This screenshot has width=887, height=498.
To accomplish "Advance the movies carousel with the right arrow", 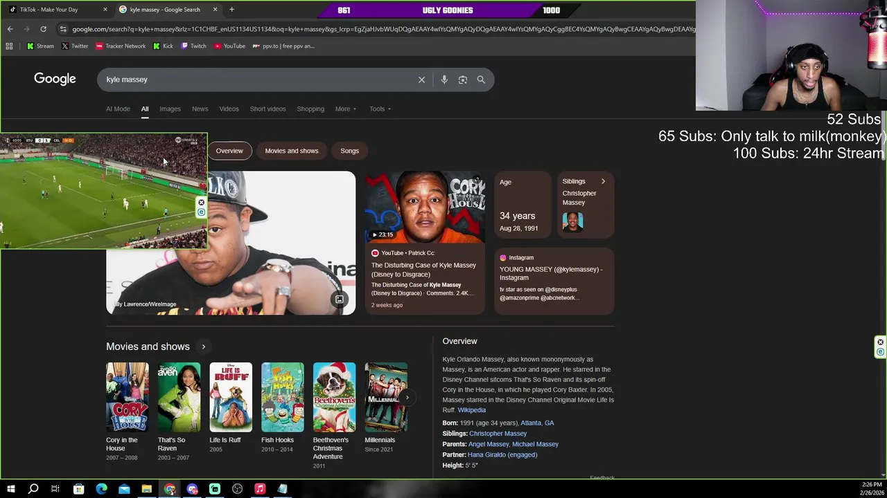I will (407, 397).
